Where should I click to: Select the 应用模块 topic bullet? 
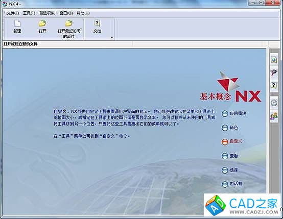225,114
